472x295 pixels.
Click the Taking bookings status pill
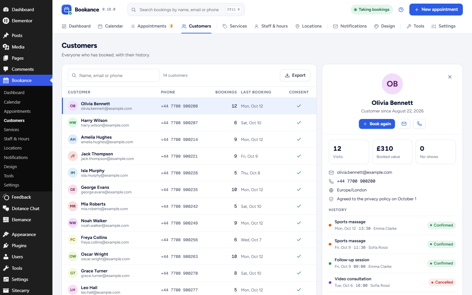pyautogui.click(x=372, y=10)
